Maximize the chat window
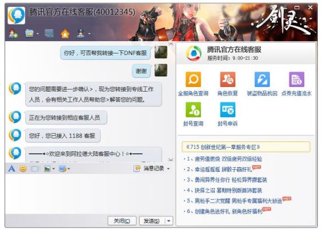The image size is (327, 229). coord(297,7)
